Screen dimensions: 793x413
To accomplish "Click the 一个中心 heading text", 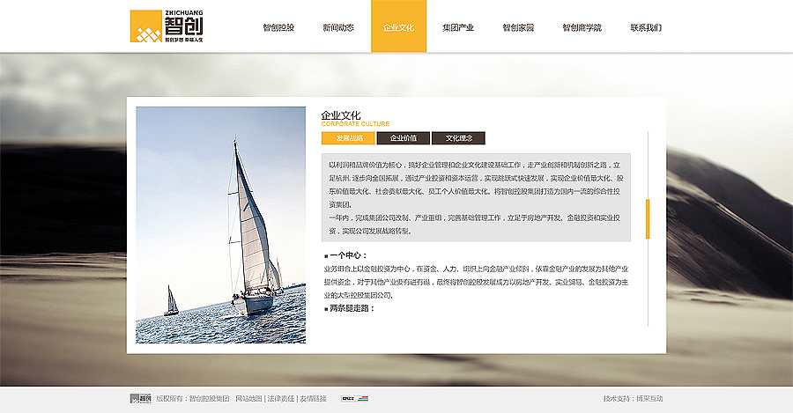I will [348, 255].
